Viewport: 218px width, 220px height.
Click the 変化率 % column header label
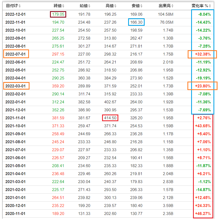click(200, 6)
